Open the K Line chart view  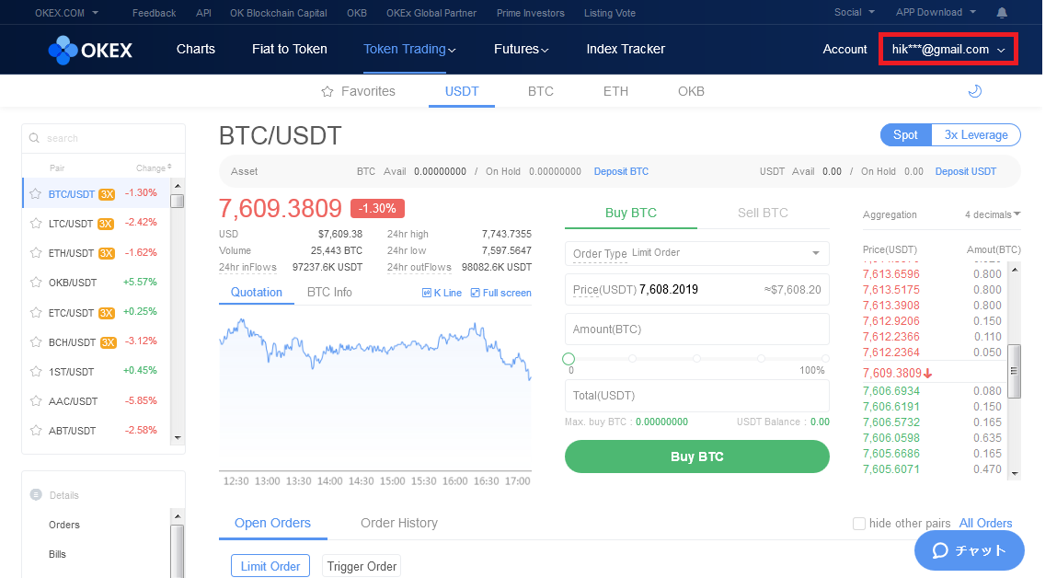[442, 293]
